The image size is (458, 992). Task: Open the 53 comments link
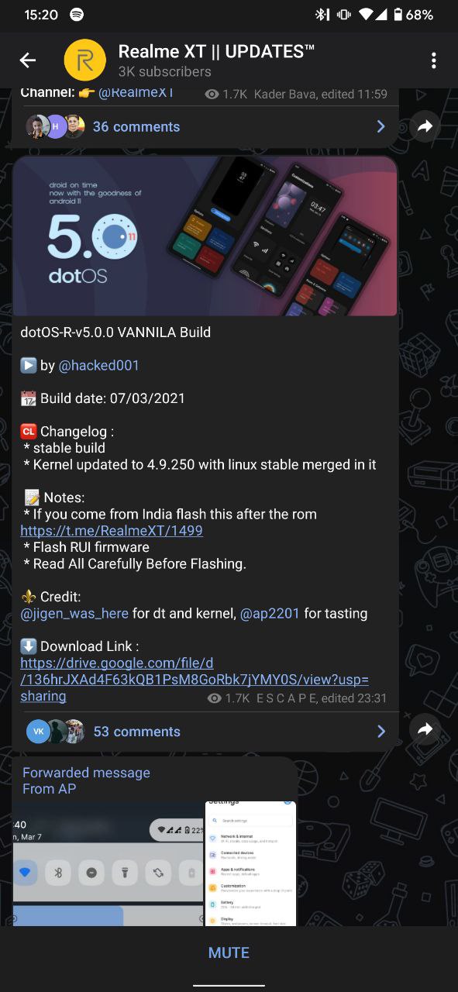click(137, 732)
